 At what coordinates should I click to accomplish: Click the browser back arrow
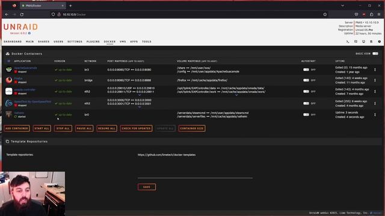7,14
